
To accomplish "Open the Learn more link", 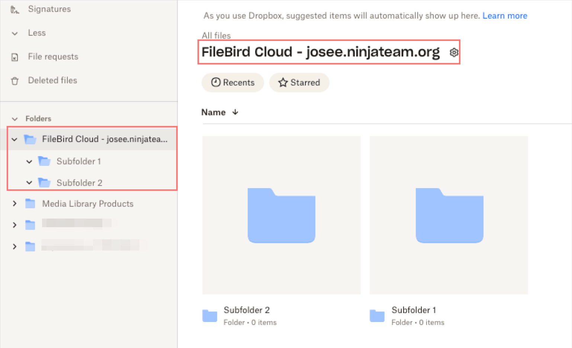I will tap(505, 16).
